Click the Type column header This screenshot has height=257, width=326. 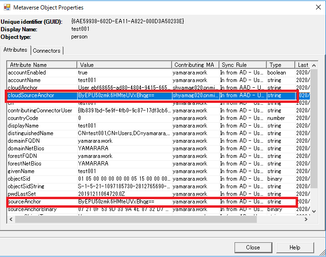tap(281, 65)
